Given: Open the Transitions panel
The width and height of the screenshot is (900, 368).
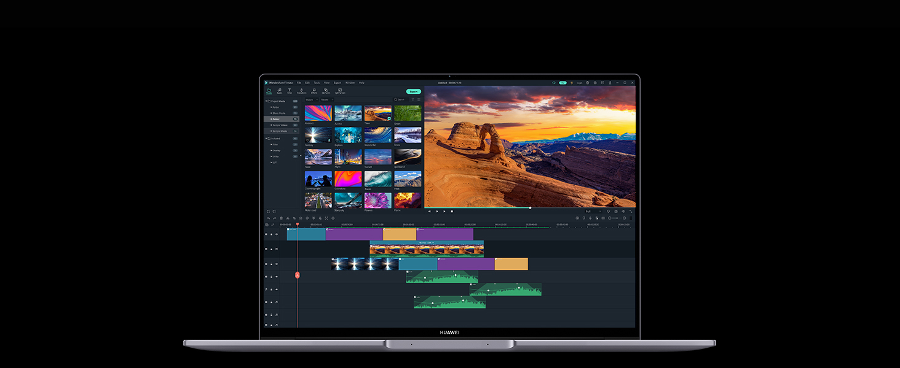Looking at the screenshot, I should 302,91.
